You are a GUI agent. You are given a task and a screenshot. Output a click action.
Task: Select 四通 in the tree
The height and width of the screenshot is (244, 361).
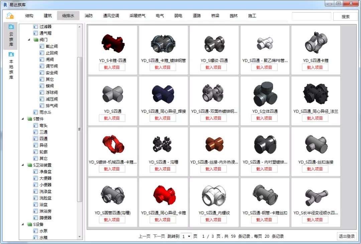pyautogui.click(x=43, y=139)
